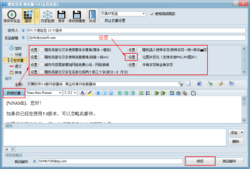The height and width of the screenshot is (169, 250).
Task: Open the font color tool
Action: tap(82, 93)
